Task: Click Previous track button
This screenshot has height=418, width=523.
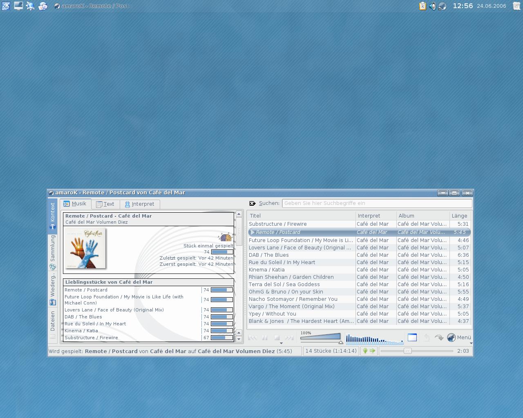Action: [x=253, y=338]
